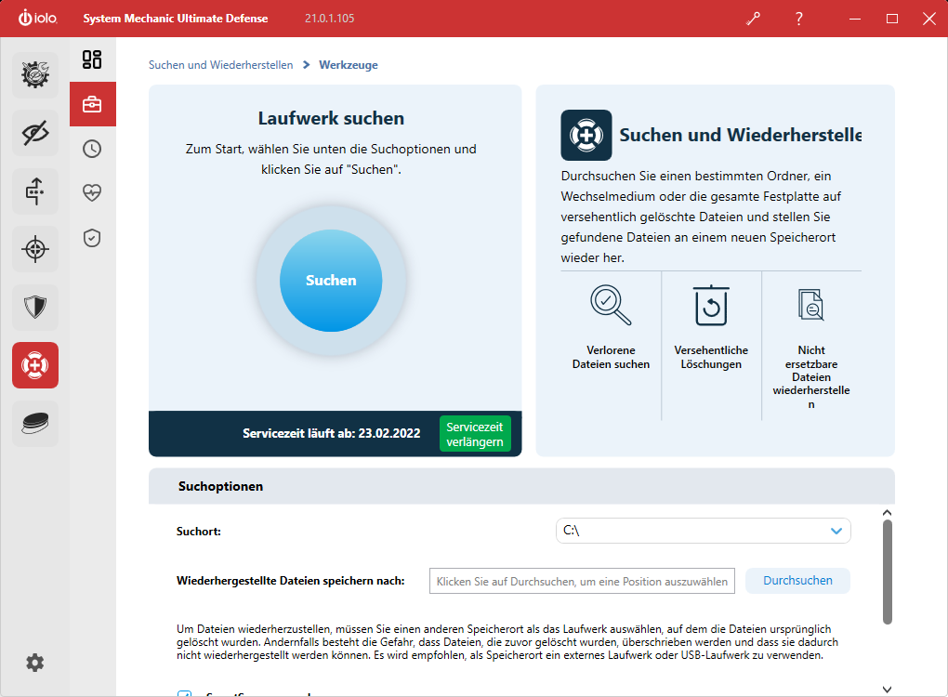The width and height of the screenshot is (948, 697).
Task: Open the dashboard grid icon
Action: coord(92,59)
